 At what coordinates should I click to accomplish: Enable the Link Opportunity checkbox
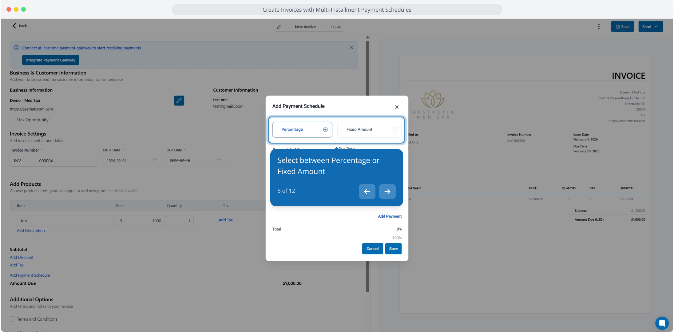click(x=13, y=120)
